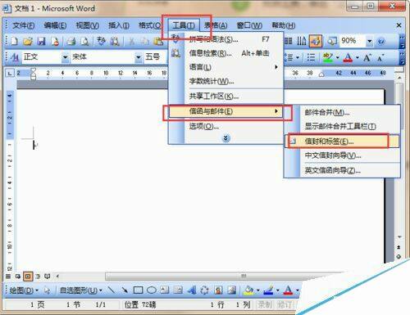Open the 自选图形(U) AutoShapes dropdown
410x315 pixels.
pos(81,290)
